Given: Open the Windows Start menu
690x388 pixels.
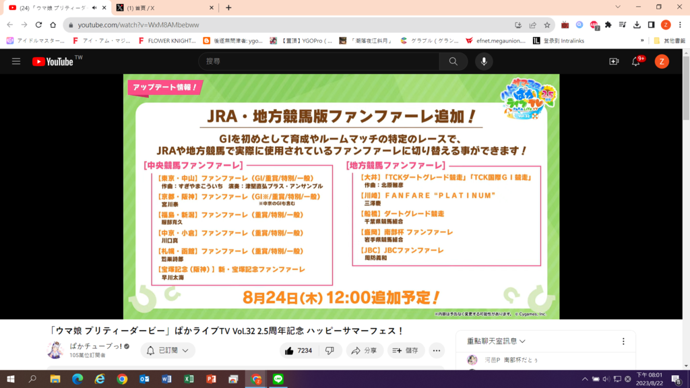Looking at the screenshot, I should [x=11, y=379].
